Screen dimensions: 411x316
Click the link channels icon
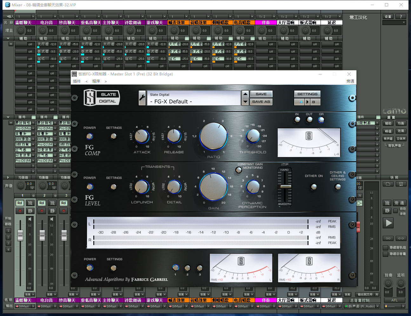388,238
